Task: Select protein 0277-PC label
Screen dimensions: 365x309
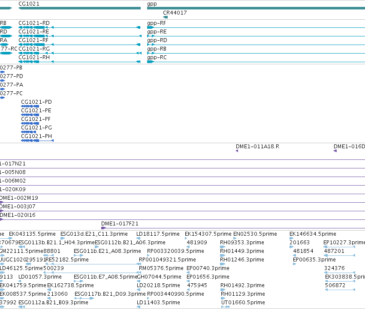Action: (12, 93)
